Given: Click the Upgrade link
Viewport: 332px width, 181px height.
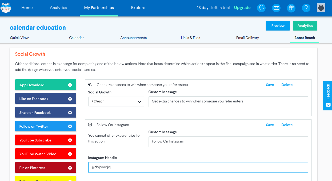Looking at the screenshot, I should (242, 8).
